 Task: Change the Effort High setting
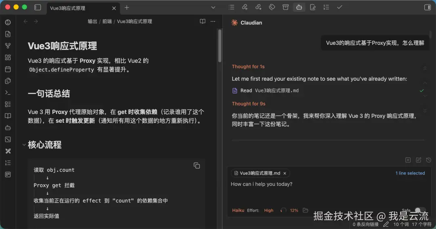(268, 210)
